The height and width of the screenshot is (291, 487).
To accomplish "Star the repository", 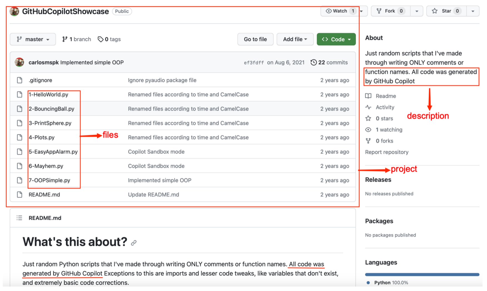I will pyautogui.click(x=446, y=11).
